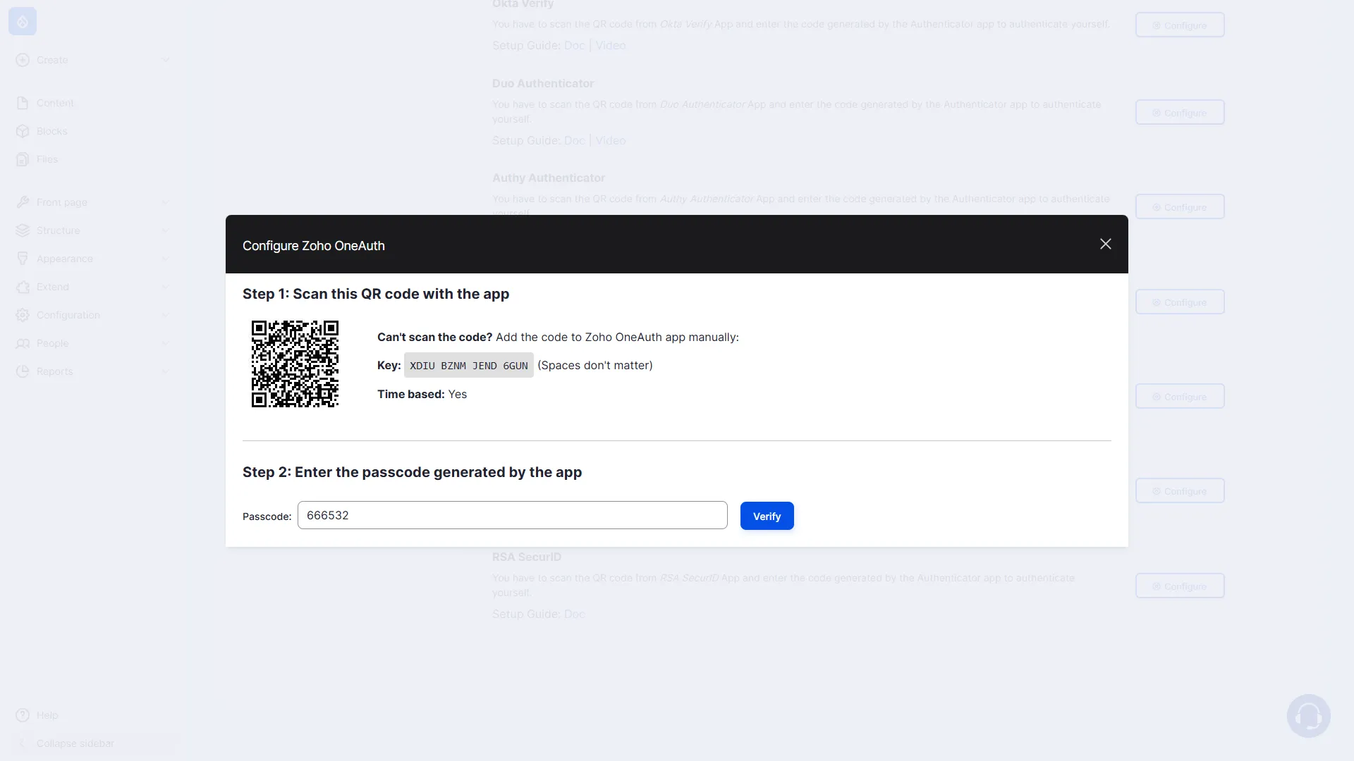Click the Content page icon
This screenshot has height=761, width=1354.
23,103
